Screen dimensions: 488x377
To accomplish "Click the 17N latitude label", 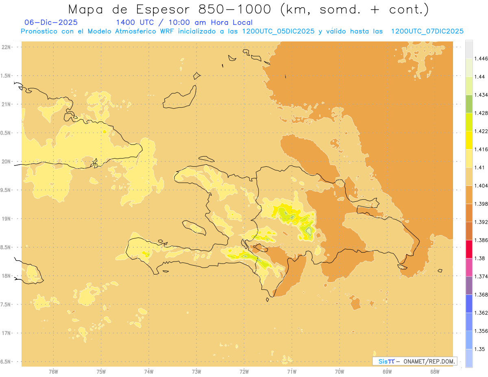I will (7, 333).
